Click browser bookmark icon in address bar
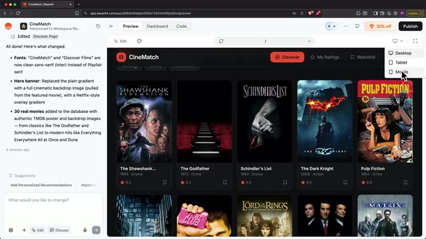The width and height of the screenshot is (426, 239). pos(77,13)
